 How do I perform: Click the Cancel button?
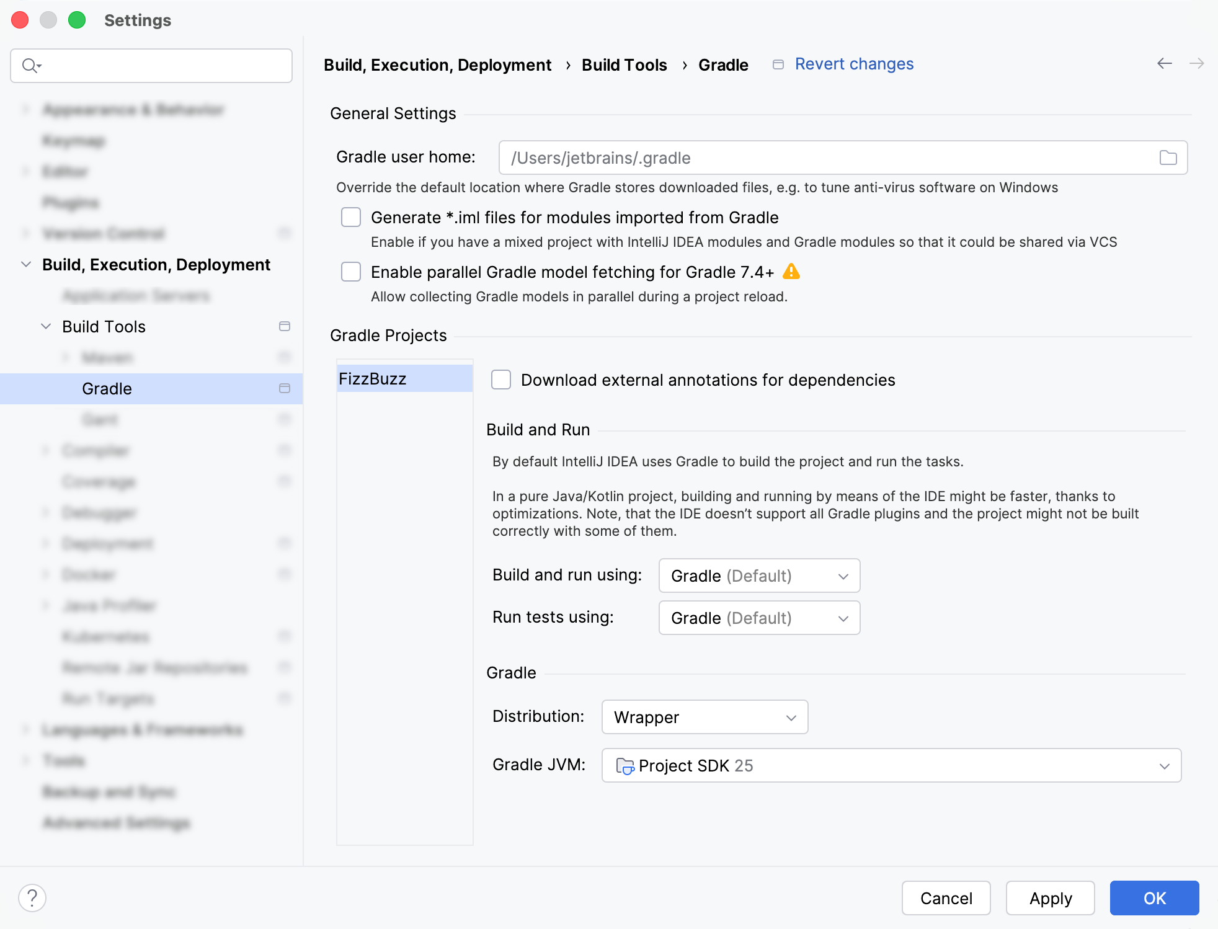pos(946,898)
